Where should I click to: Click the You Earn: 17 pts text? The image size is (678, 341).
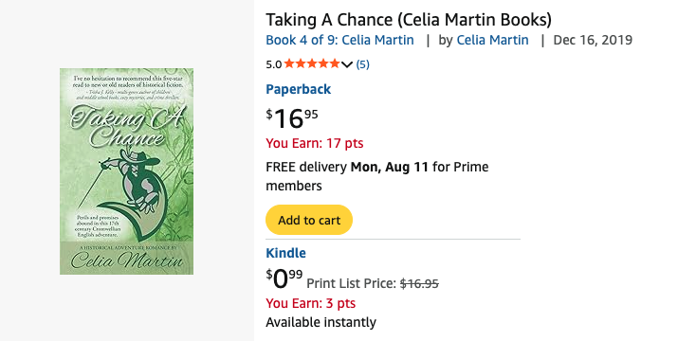pos(315,143)
